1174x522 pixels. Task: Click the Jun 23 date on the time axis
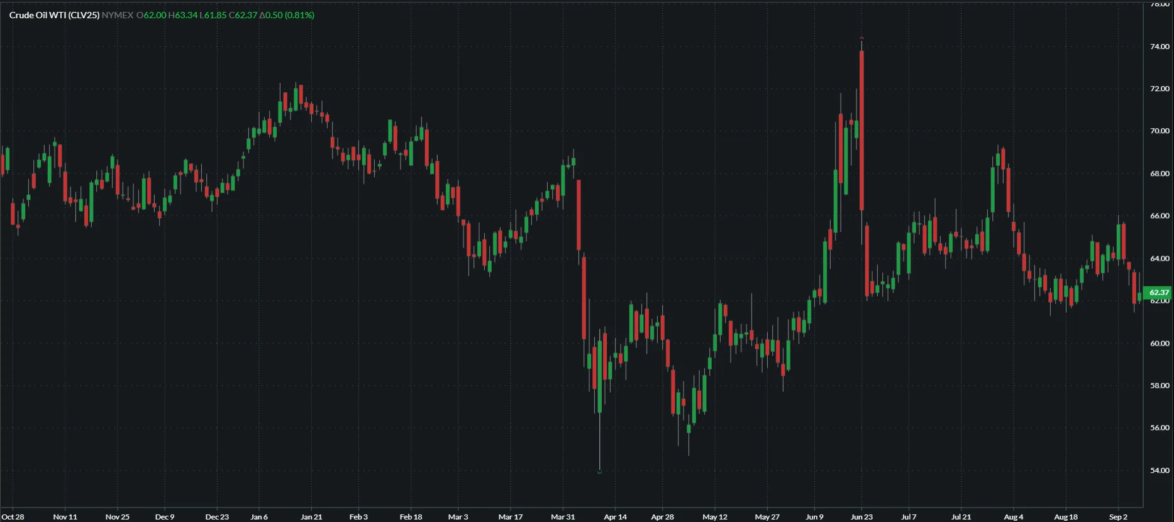click(x=861, y=516)
